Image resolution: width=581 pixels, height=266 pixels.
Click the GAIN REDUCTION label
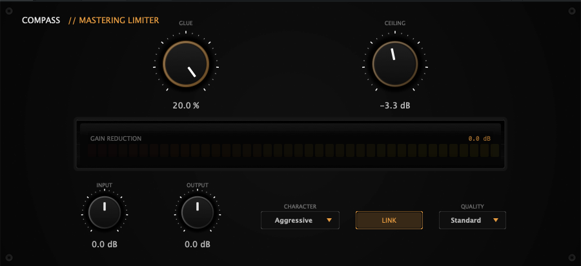[x=116, y=139]
